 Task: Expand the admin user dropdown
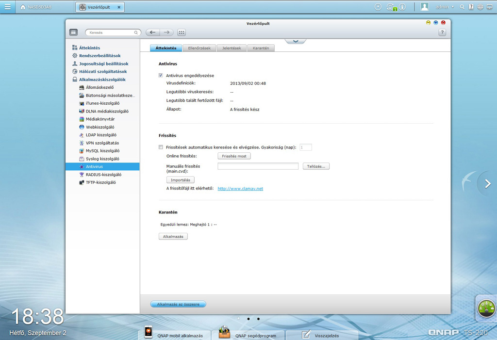445,7
